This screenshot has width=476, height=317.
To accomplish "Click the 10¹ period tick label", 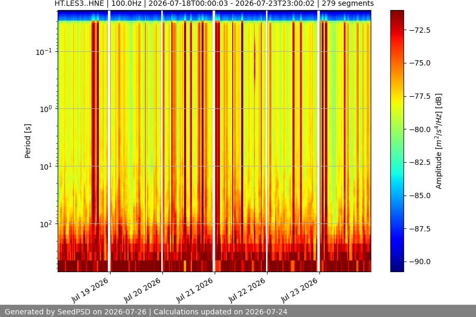I will coord(45,166).
